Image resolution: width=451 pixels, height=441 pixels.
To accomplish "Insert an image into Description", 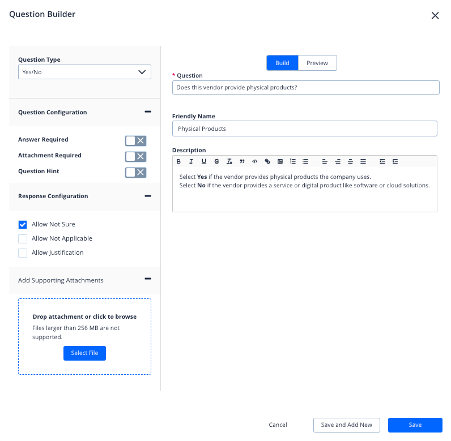I will point(280,161).
